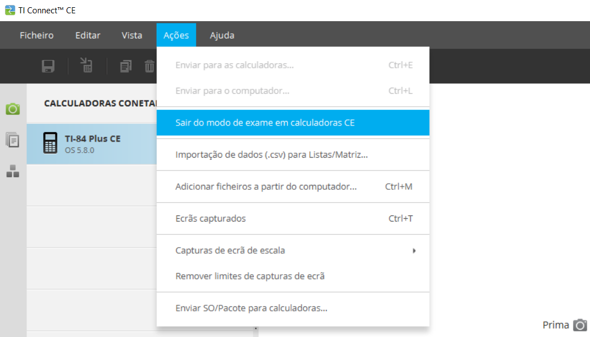Screen dimensions: 590x337
Task: Click the Prima camera capture icon
Action: [x=580, y=325]
